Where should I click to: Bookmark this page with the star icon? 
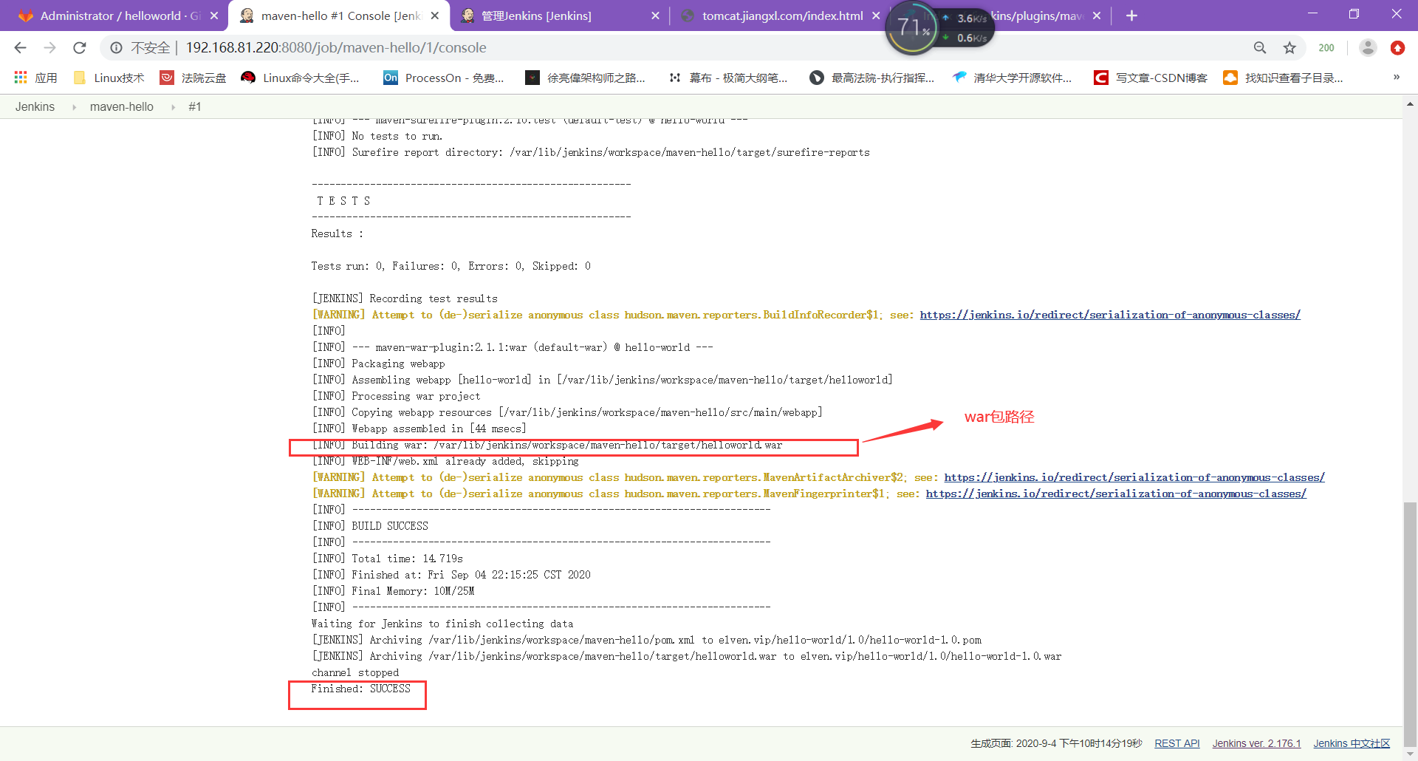[1289, 48]
